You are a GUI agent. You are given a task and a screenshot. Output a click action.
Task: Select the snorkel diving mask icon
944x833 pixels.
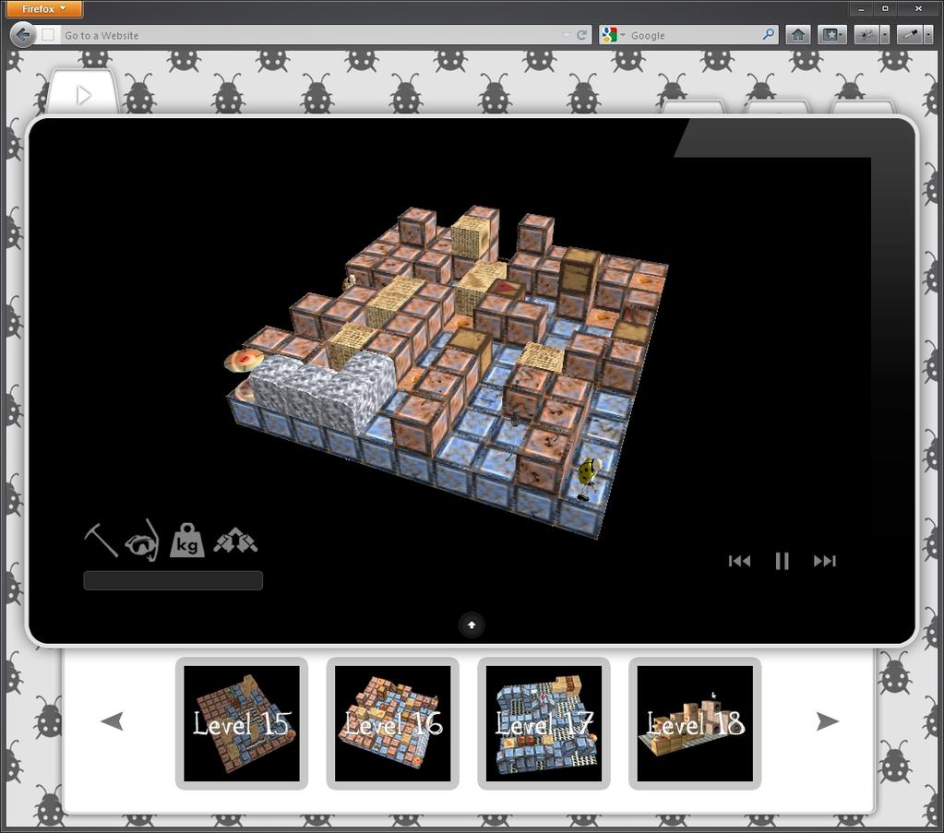[143, 541]
